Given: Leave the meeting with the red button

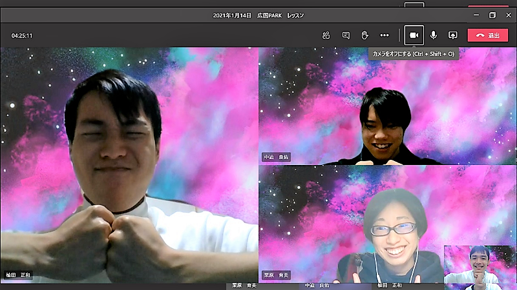Looking at the screenshot, I should [488, 35].
